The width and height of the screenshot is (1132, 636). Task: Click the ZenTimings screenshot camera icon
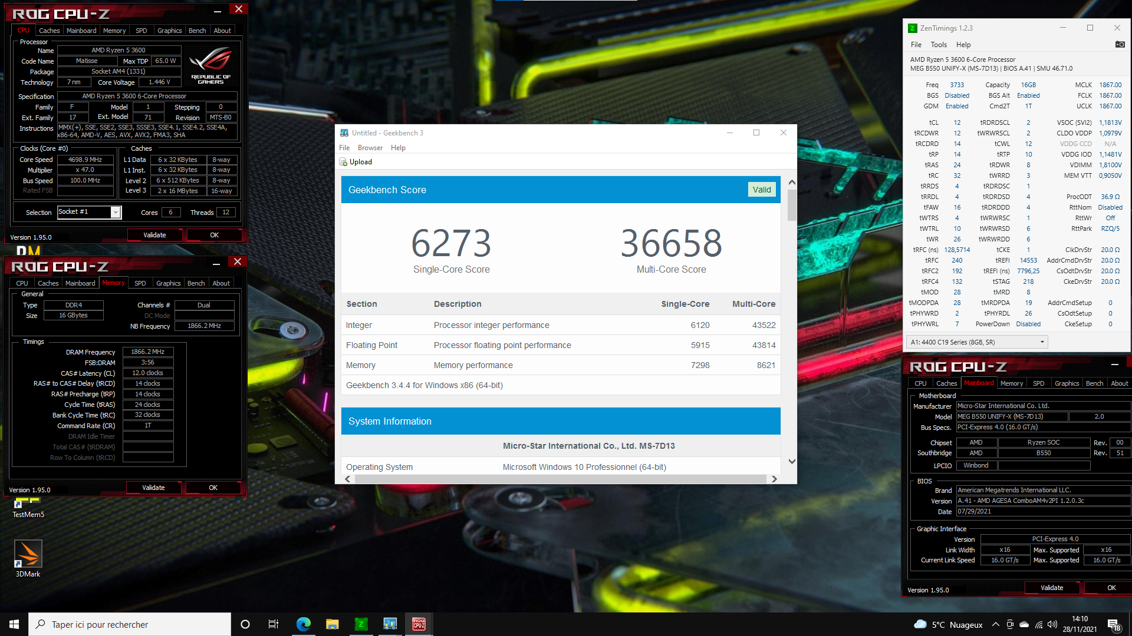1120,45
